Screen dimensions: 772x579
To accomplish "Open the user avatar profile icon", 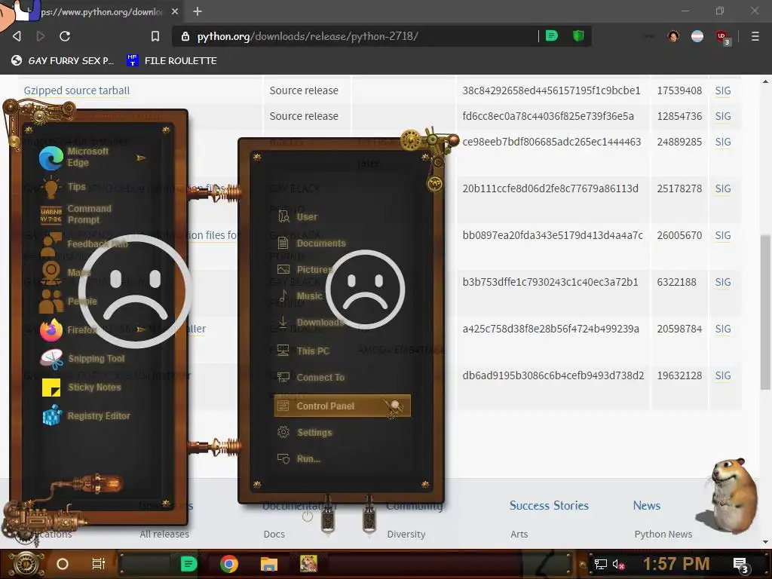I will coord(673,36).
